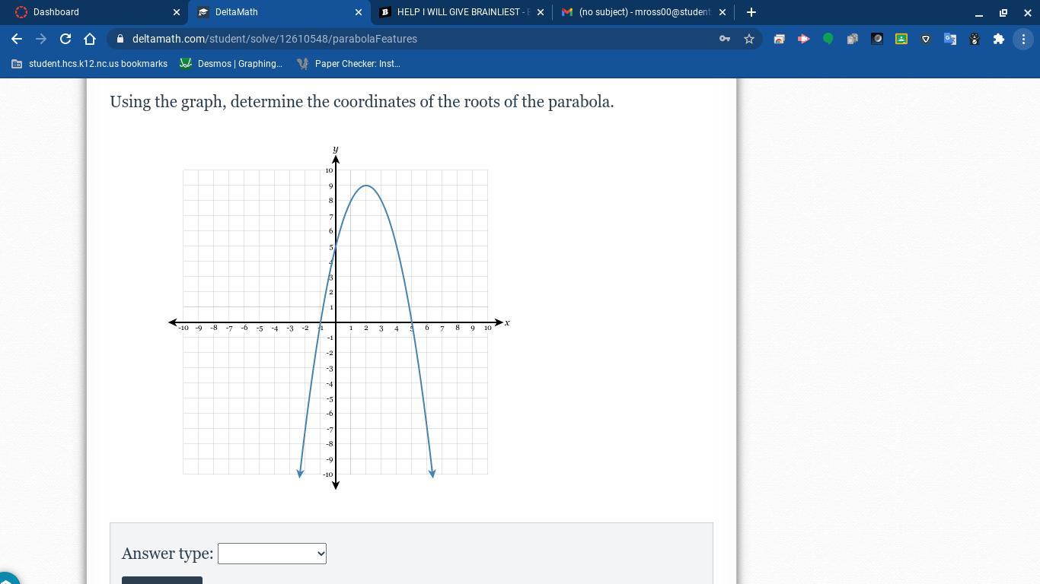Close the Dashboard tab
Image resolution: width=1040 pixels, height=584 pixels.
[177, 12]
